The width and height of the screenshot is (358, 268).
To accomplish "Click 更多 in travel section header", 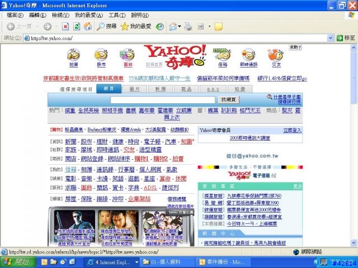I will click(297, 186).
